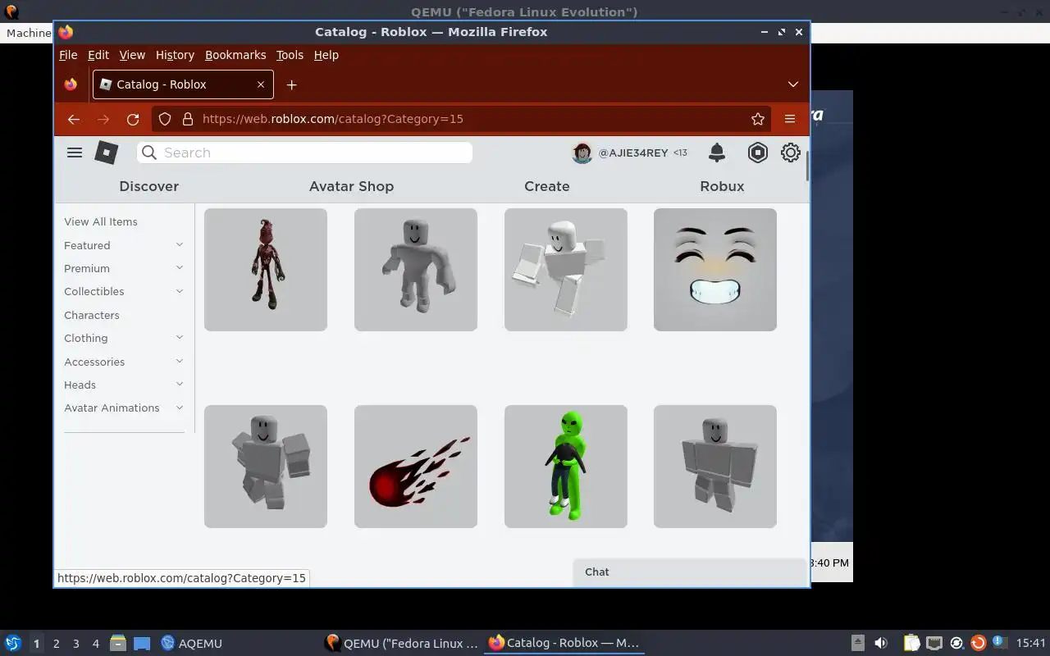Image resolution: width=1050 pixels, height=656 pixels.
Task: Open the History menu
Action: tap(175, 55)
